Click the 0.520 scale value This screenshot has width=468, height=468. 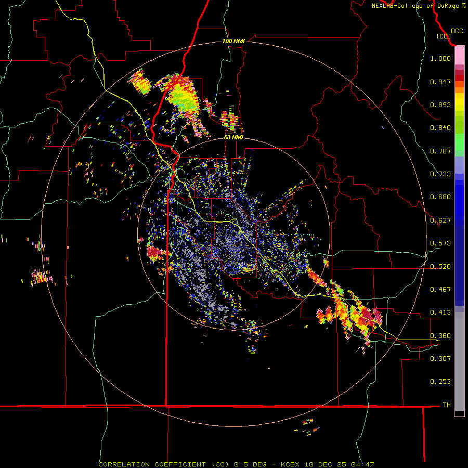(x=440, y=267)
